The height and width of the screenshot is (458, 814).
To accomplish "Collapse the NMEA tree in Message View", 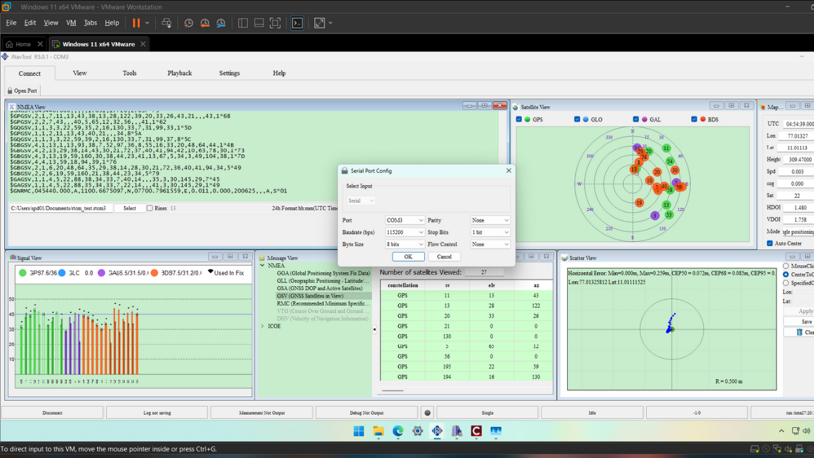I will pos(262,265).
